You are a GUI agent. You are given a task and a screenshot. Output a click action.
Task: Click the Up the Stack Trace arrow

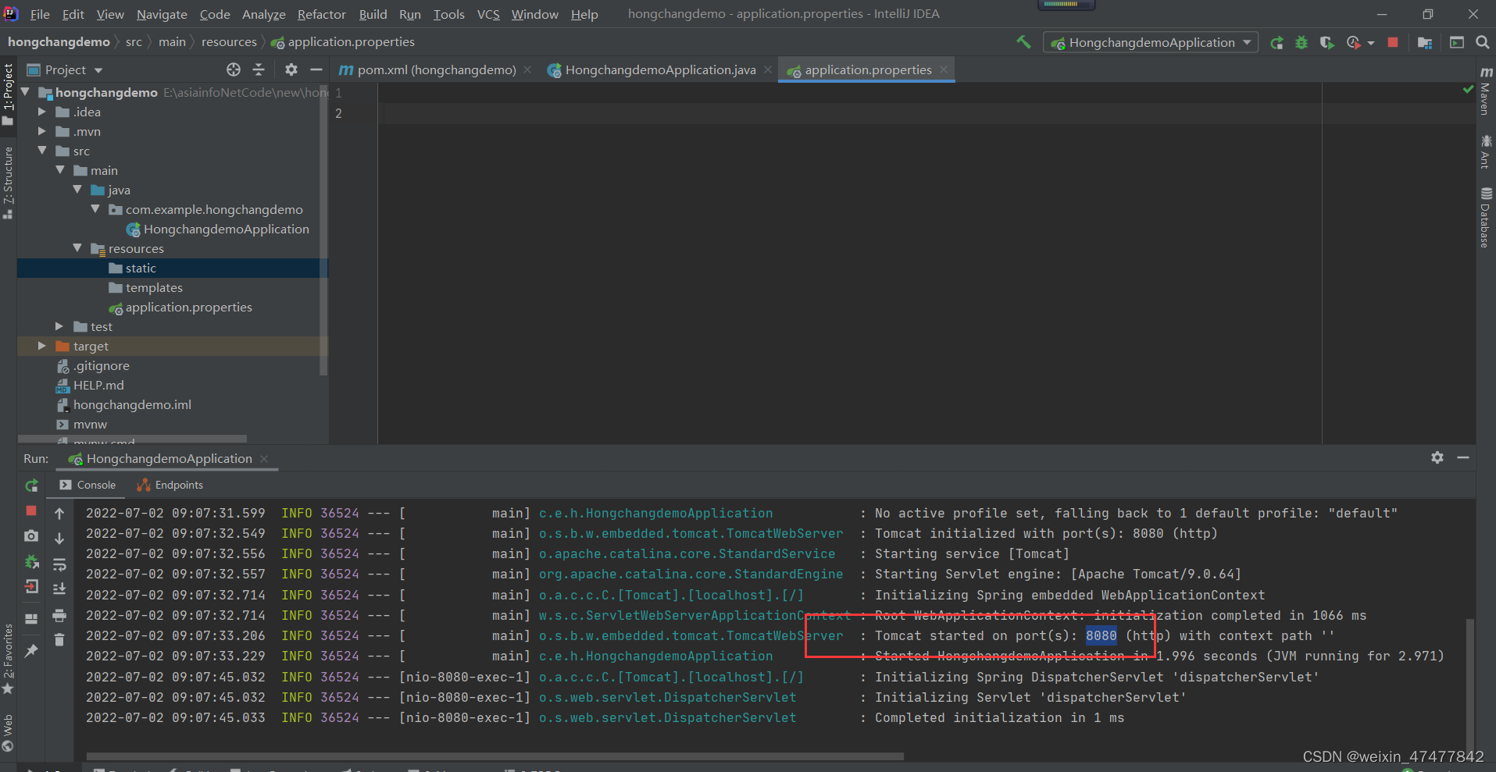(59, 514)
